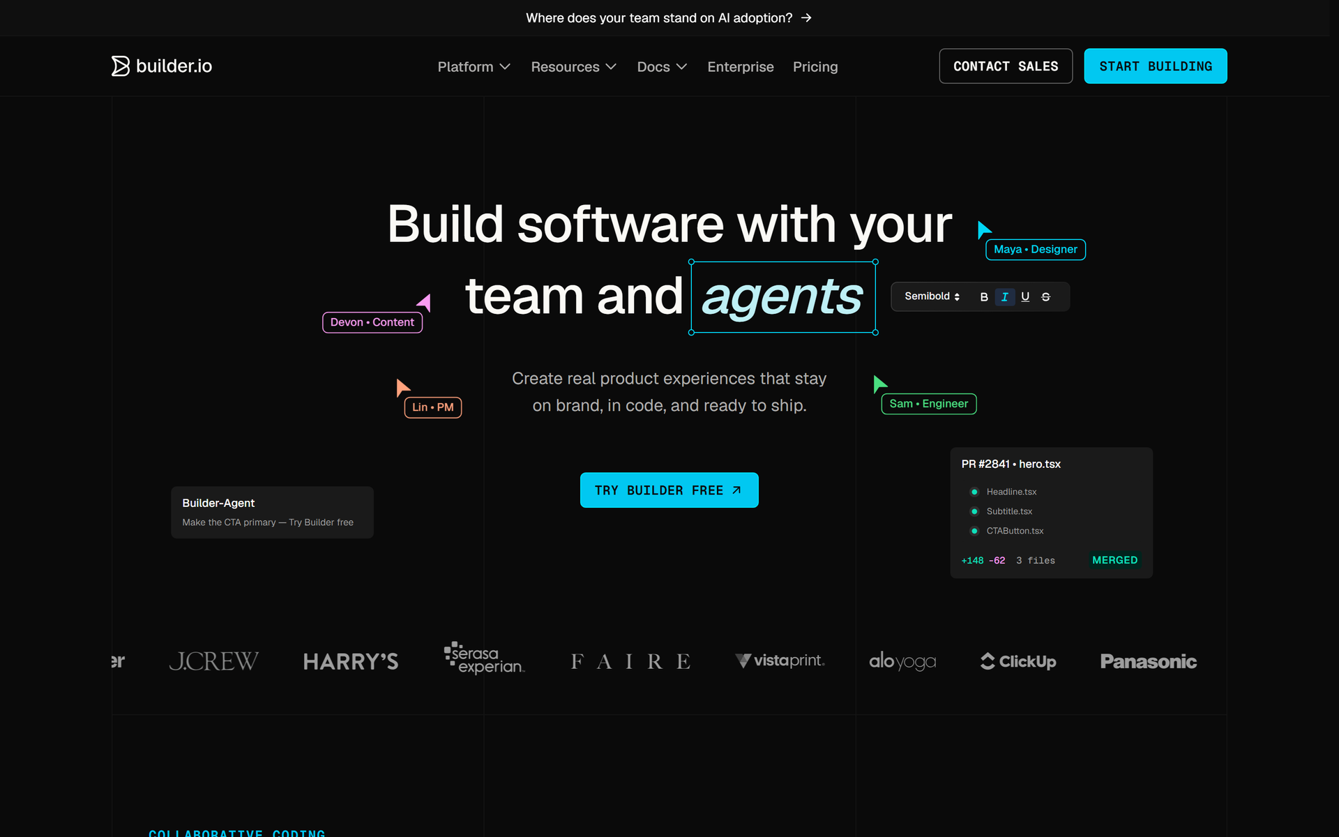Click CTAButton.tsx in the PR card

tap(1015, 531)
